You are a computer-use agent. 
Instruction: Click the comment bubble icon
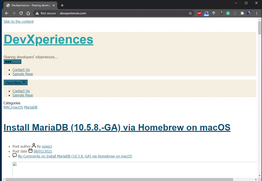tap(15, 155)
